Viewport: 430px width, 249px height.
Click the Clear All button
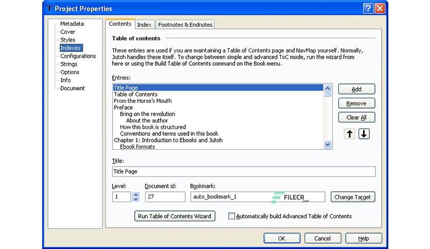pos(356,117)
